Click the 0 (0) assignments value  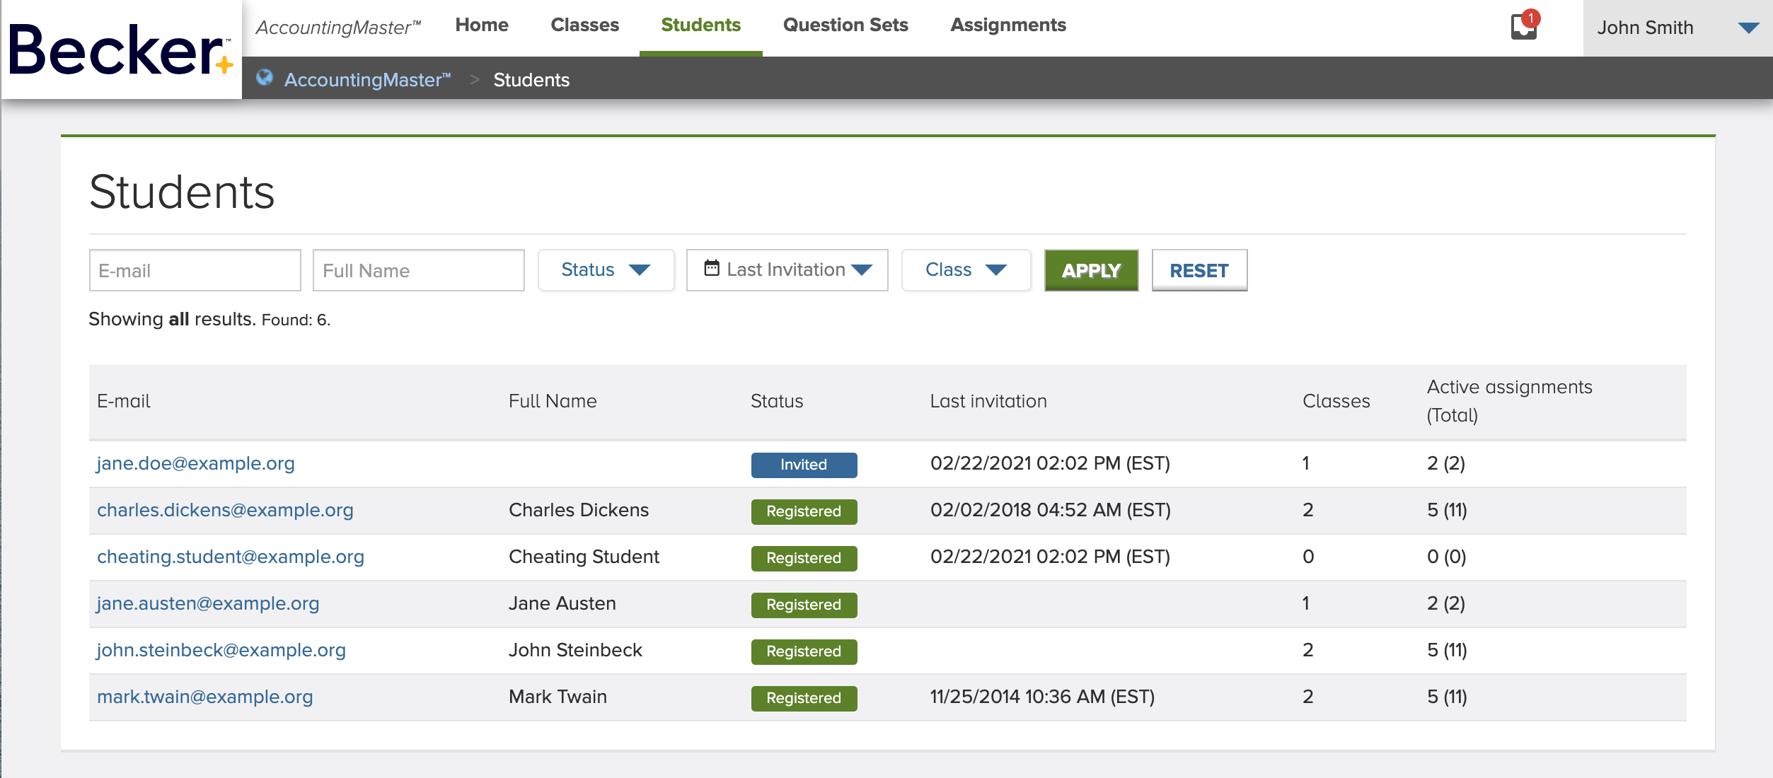(1446, 557)
